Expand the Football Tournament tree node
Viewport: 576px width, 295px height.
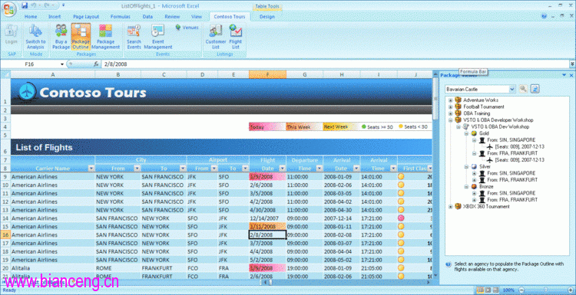pyautogui.click(x=450, y=107)
